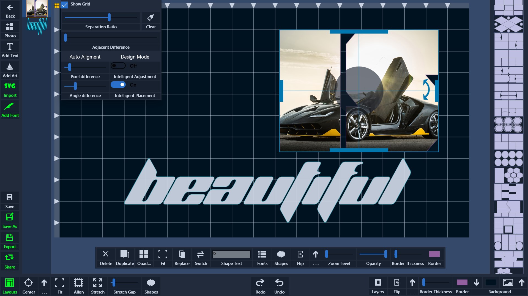The width and height of the screenshot is (528, 296).
Task: Click the purple Border color swatch in photo toolbar
Action: (x=434, y=254)
